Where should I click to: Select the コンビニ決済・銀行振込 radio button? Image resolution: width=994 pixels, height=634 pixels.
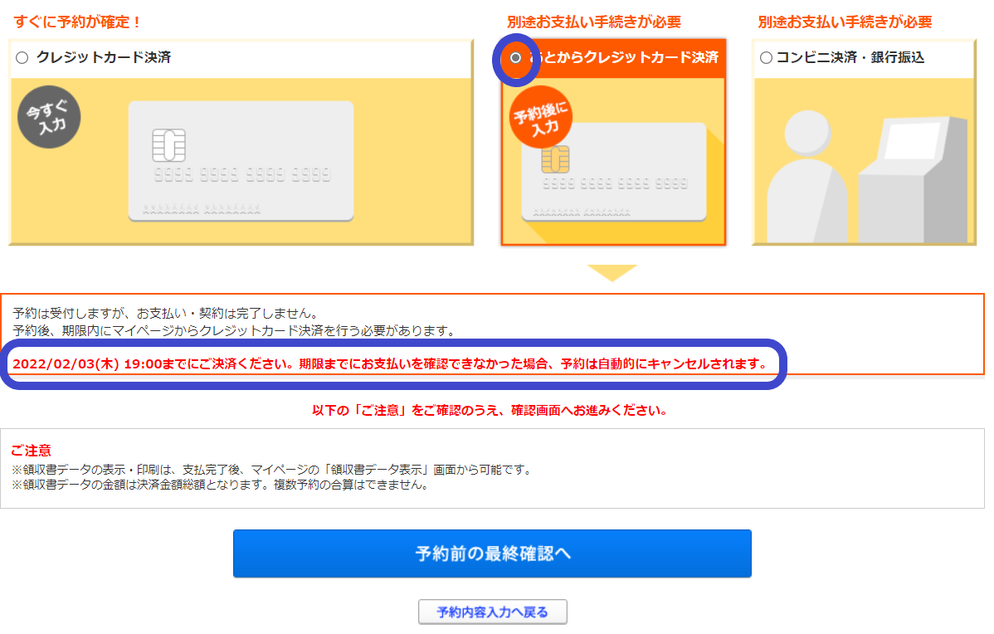[766, 58]
